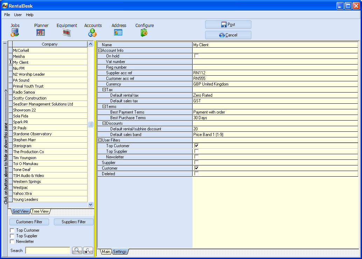
Task: Open the Accounts currency icon
Action: tap(92, 33)
